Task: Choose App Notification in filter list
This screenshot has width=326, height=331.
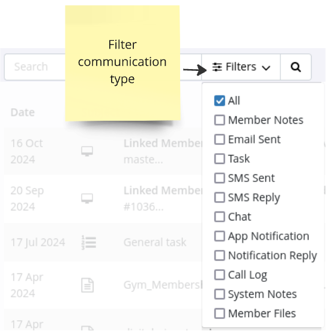Action: 262,236
